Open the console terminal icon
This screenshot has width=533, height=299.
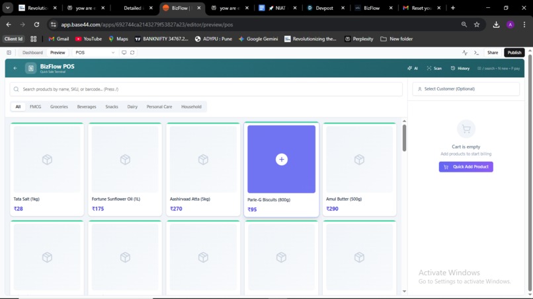tap(476, 53)
